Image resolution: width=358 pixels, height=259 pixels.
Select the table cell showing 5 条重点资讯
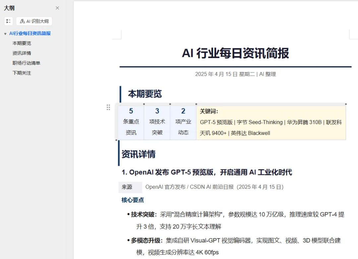[x=131, y=122]
